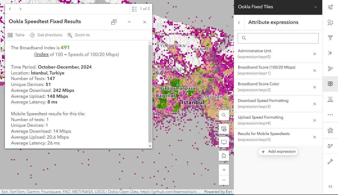The width and height of the screenshot is (338, 195).
Task: Zoom in on the map
Action: point(224,170)
